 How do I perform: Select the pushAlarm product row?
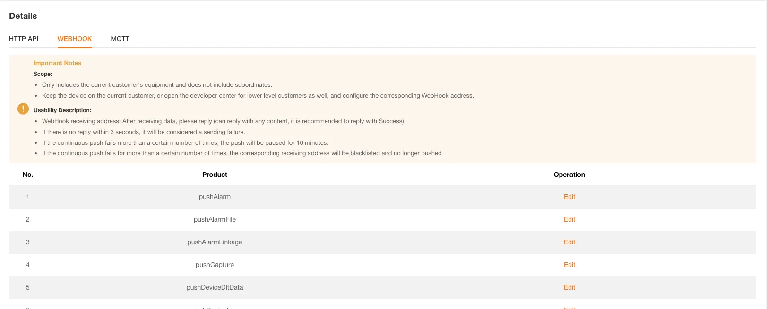coord(382,197)
